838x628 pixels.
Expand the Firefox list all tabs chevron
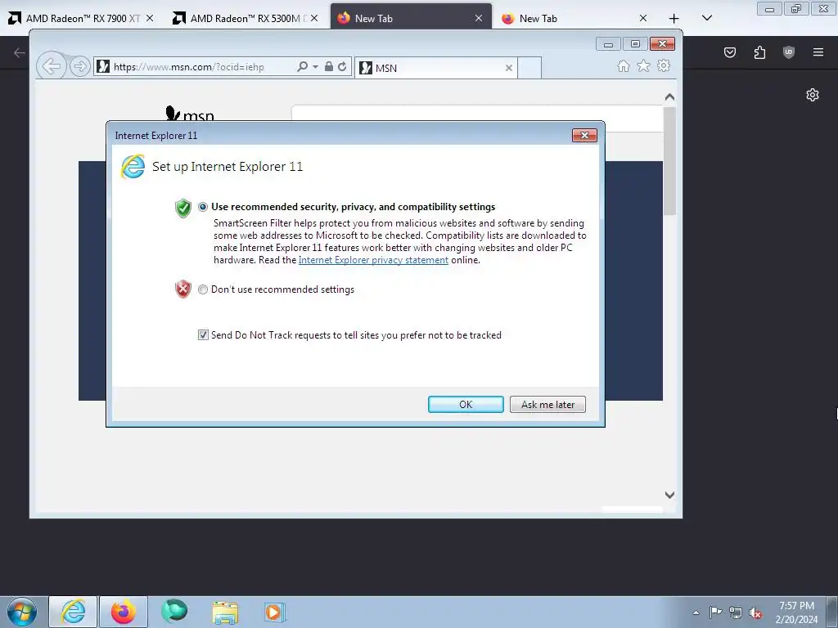click(706, 18)
